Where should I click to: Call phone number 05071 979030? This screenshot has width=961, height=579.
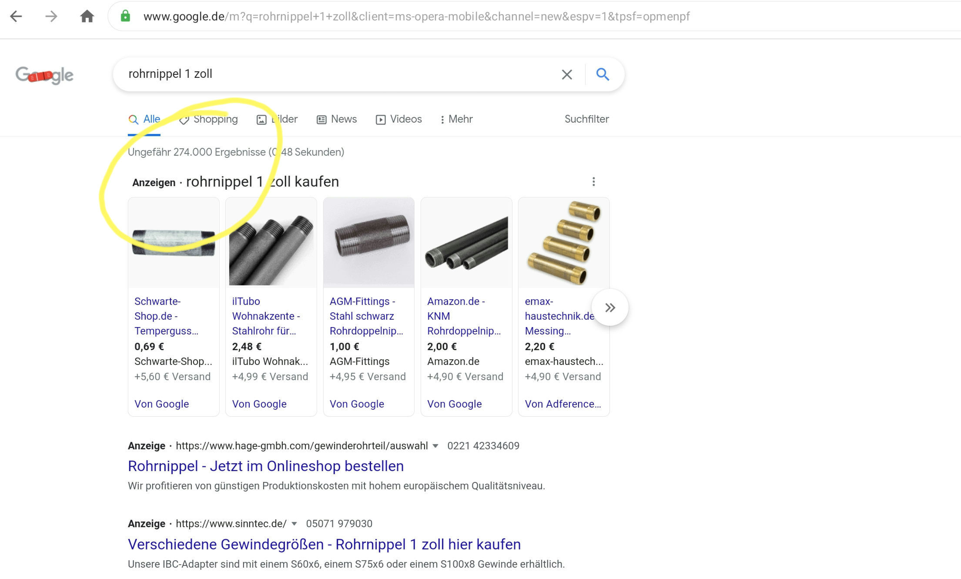[339, 524]
